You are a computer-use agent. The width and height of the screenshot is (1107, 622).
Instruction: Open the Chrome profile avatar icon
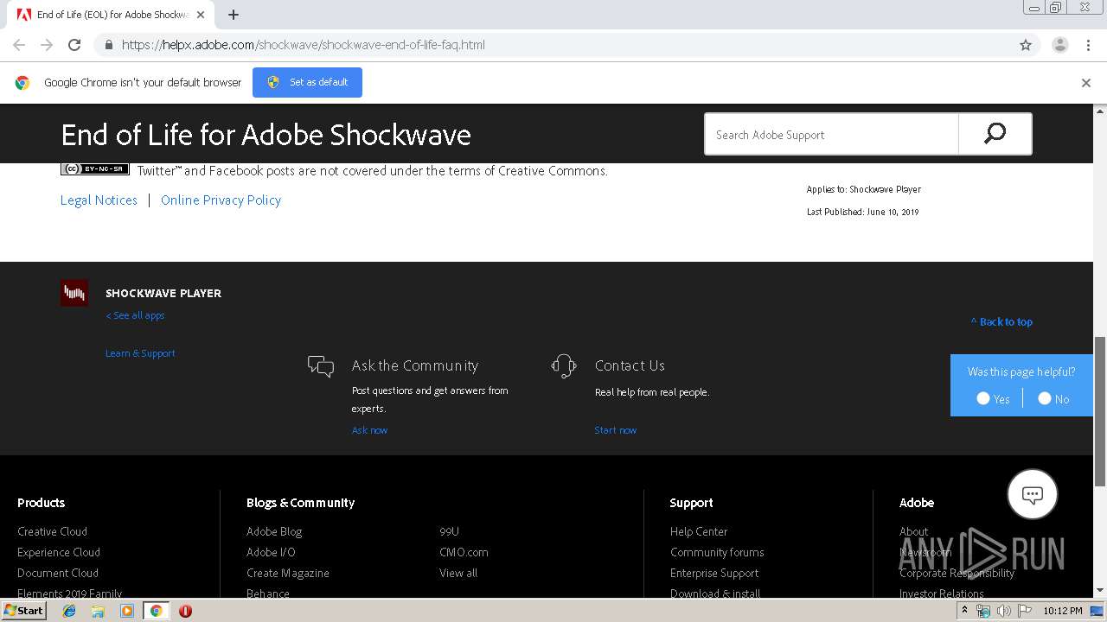coord(1060,45)
